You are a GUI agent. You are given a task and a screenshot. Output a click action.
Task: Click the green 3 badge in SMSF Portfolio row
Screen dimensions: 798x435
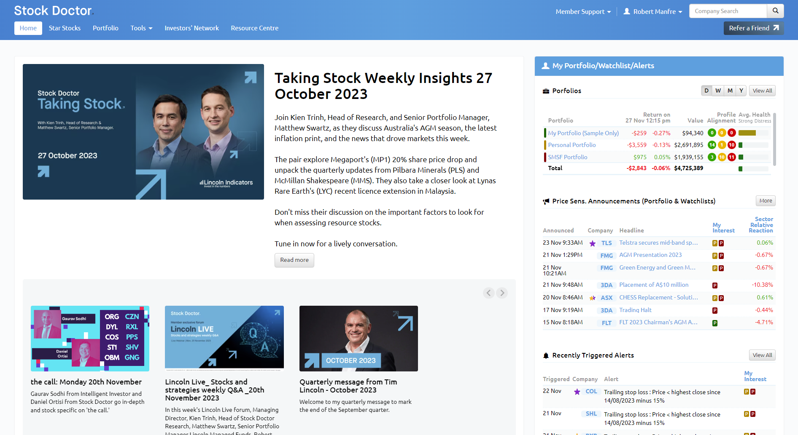tap(712, 157)
